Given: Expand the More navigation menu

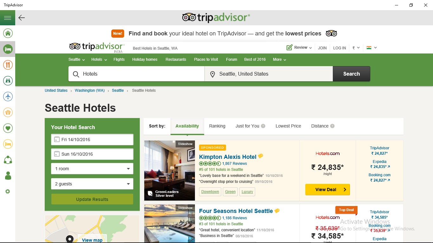Looking at the screenshot, I should point(280,59).
